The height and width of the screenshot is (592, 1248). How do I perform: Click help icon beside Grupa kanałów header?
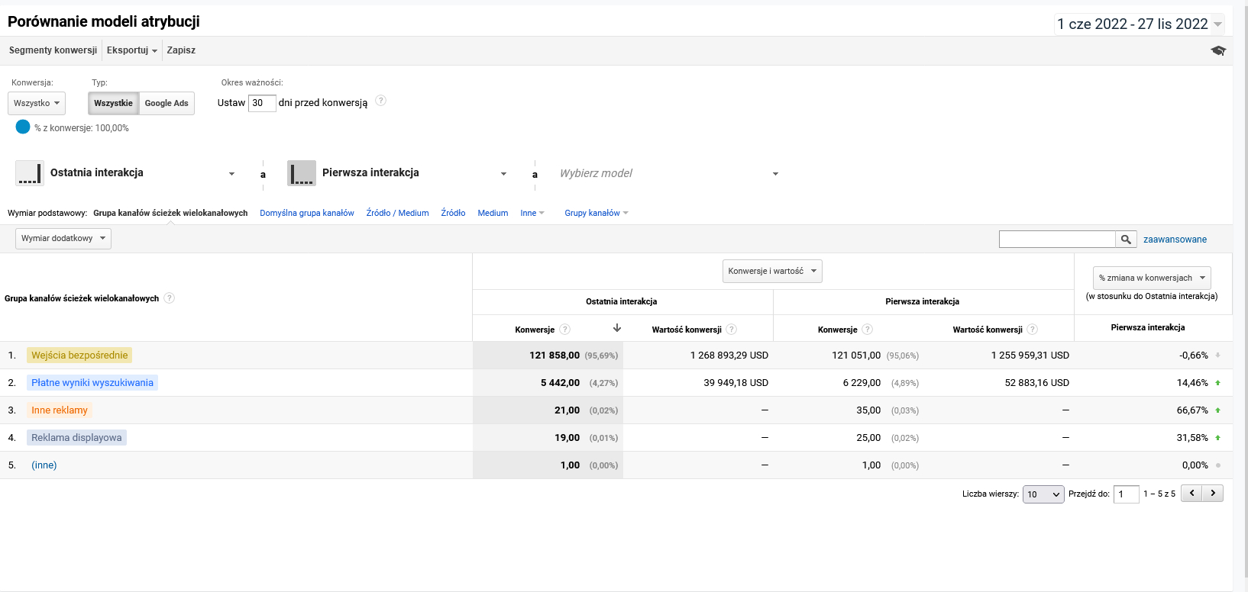170,298
